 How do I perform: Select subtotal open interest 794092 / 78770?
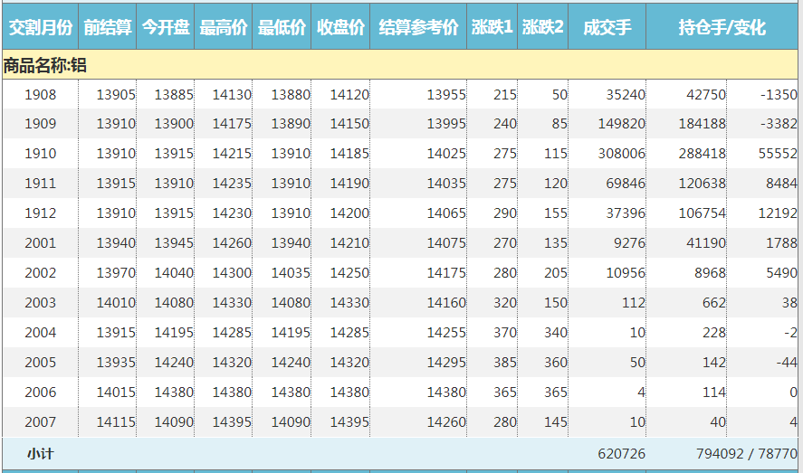(x=746, y=454)
